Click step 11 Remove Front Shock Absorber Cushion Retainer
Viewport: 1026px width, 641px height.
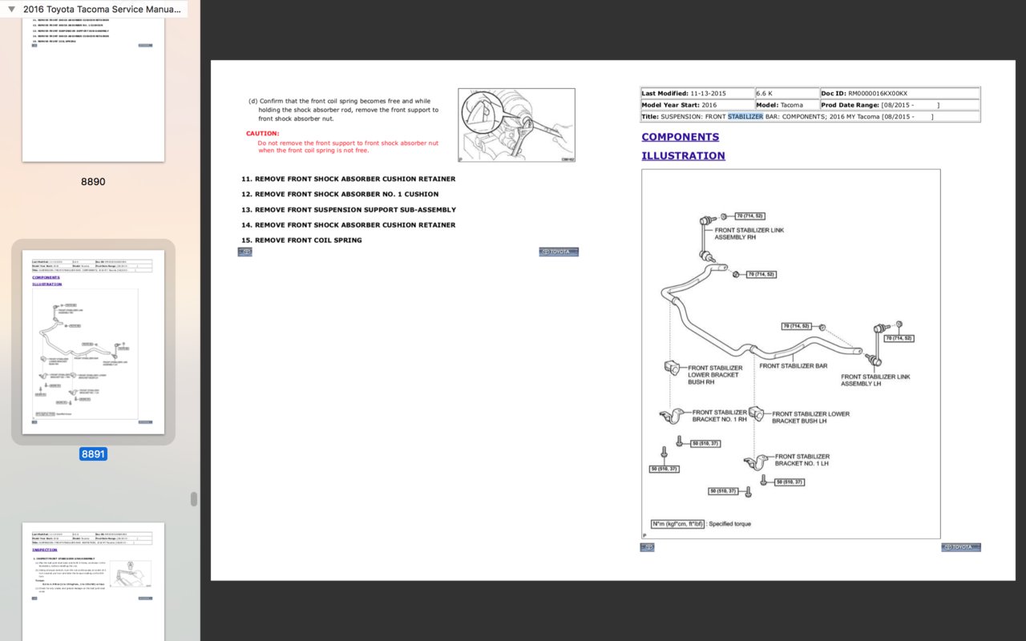(349, 179)
